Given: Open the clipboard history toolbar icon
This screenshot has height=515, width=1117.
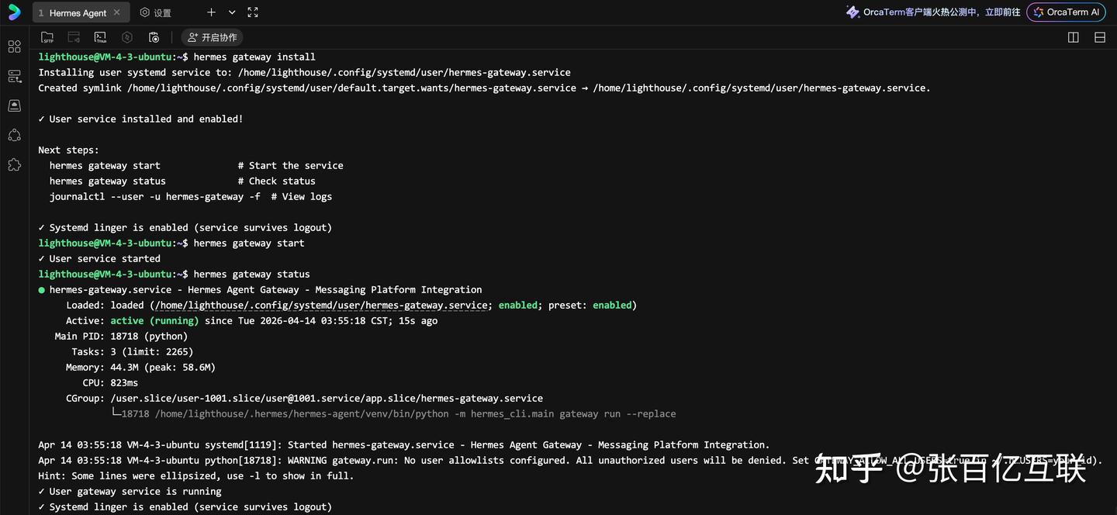Looking at the screenshot, I should point(154,37).
